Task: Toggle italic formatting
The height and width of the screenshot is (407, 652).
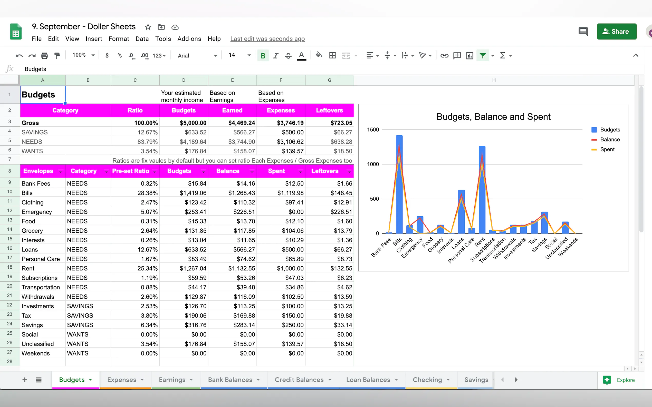Action: pos(275,55)
